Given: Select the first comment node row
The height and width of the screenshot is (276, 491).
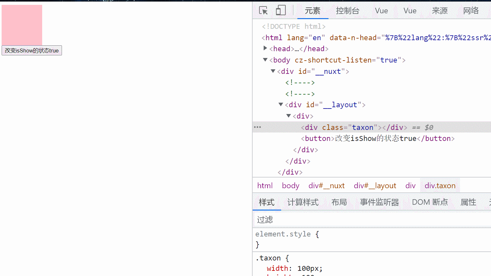Looking at the screenshot, I should tap(300, 82).
